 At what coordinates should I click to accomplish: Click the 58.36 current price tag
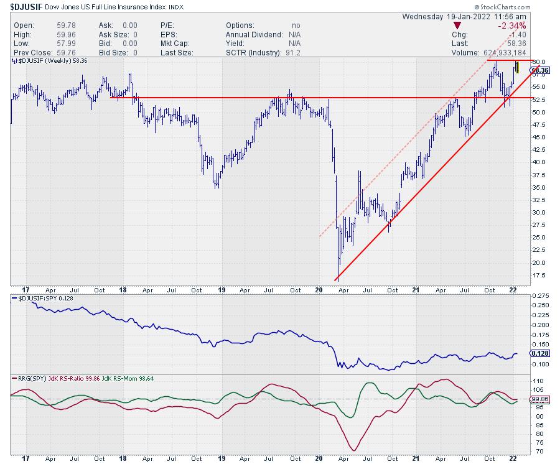pyautogui.click(x=541, y=71)
